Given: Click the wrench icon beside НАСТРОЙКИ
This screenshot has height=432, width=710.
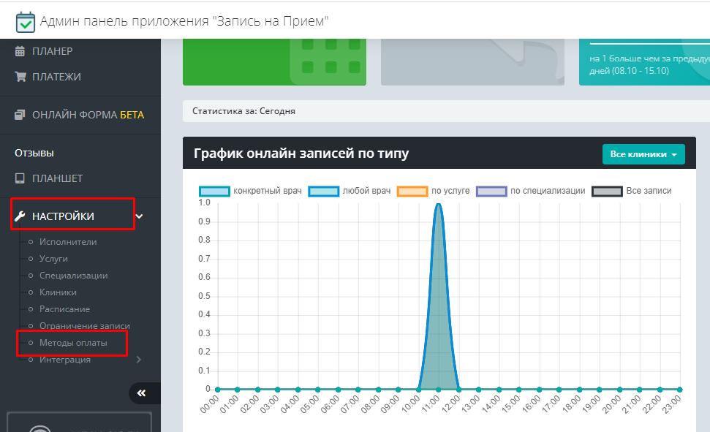Looking at the screenshot, I should [x=20, y=216].
